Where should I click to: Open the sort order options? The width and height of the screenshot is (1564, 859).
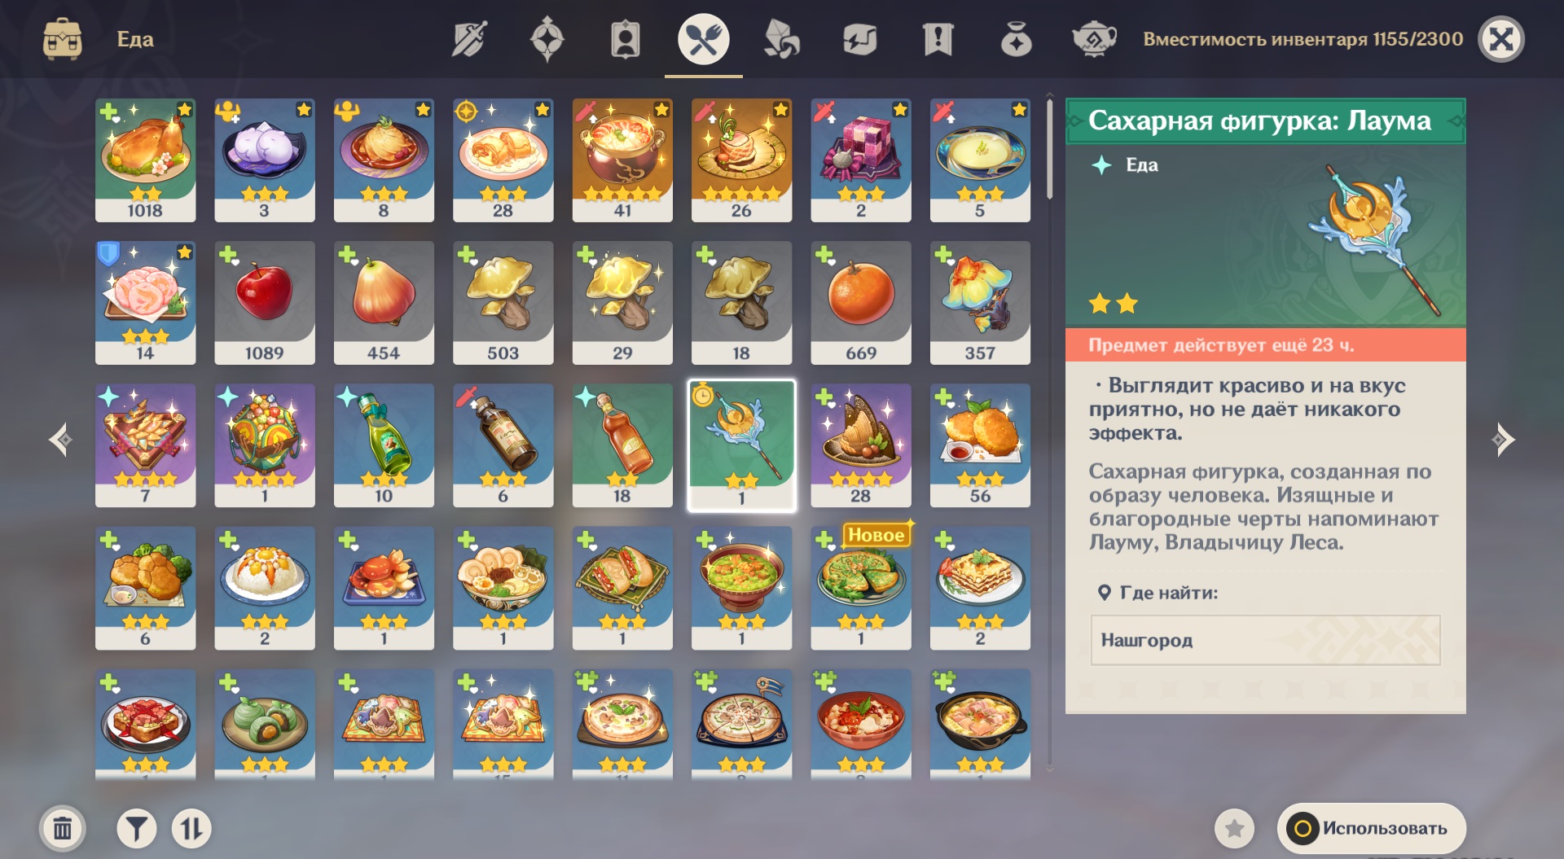tap(191, 829)
